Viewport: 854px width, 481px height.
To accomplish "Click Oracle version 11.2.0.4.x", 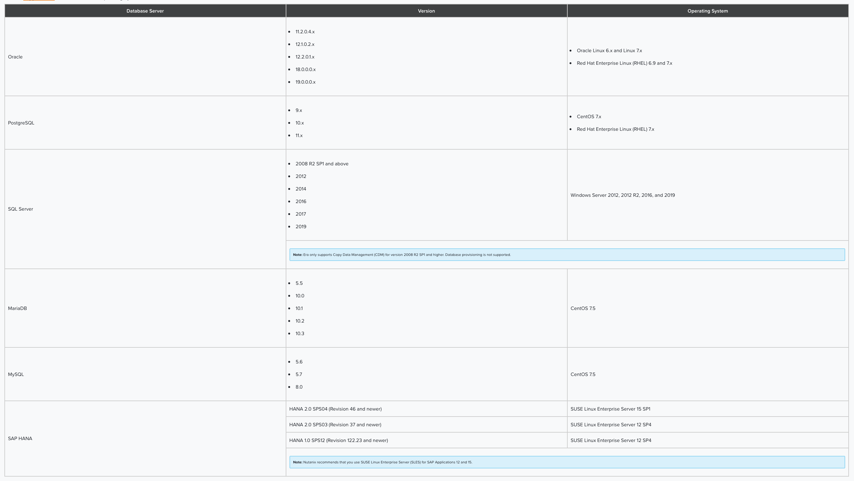I will (305, 32).
